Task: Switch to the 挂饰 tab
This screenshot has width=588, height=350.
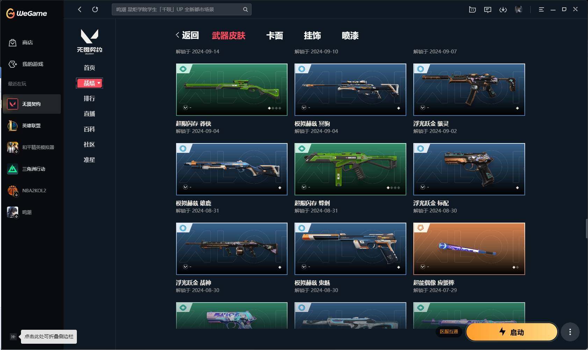Action: 312,36
